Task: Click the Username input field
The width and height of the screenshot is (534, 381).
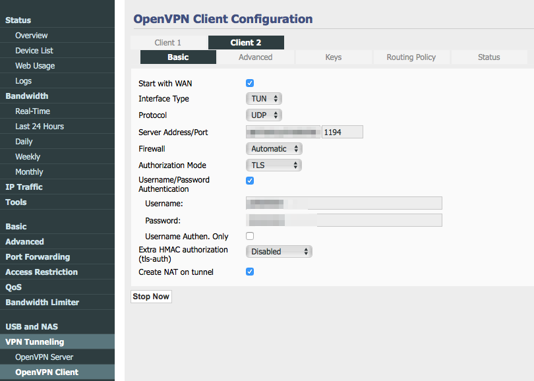Action: point(344,203)
